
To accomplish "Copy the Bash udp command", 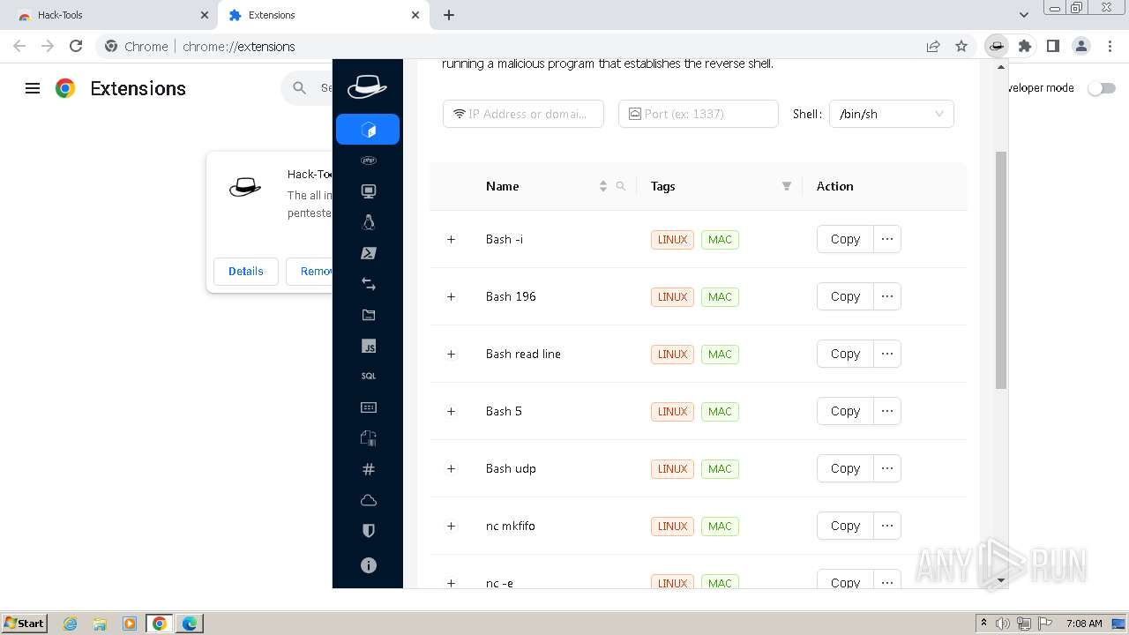I will pos(845,468).
